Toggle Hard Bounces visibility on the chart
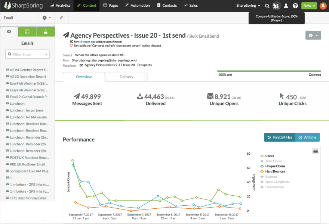Image resolution: width=329 pixels, height=224 pixels. [275, 171]
